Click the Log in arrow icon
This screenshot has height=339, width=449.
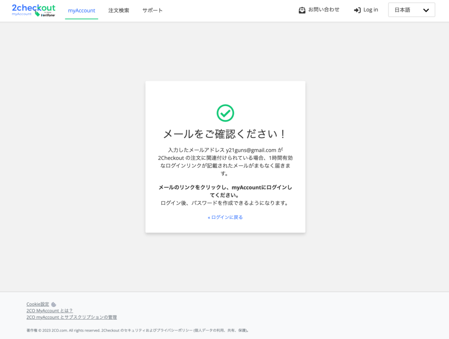357,11
